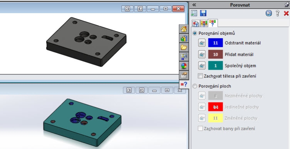The image size is (290, 149).
Task: Toggle visibility of Společný objem volume
Action: click(x=202, y=65)
